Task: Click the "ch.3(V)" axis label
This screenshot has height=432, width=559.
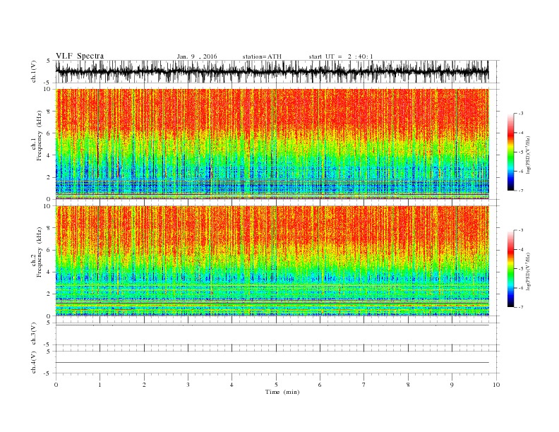Action: point(34,334)
